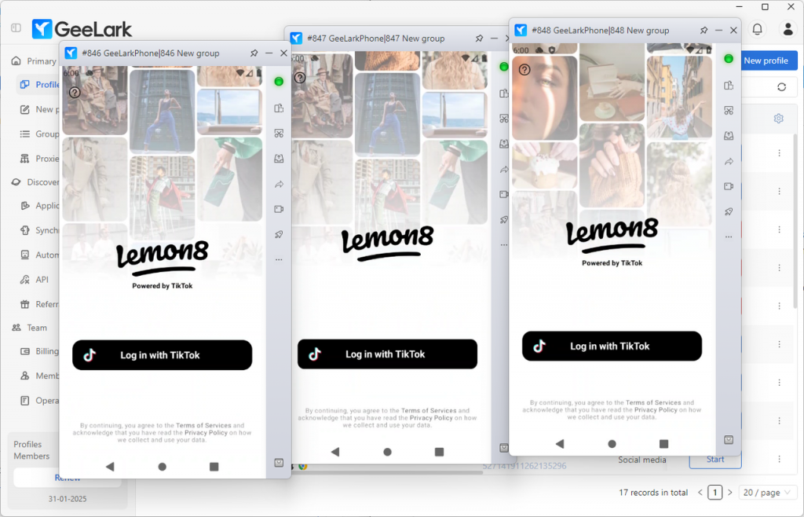Open Privacy Policy link in #846 phone
Screen dimensions: 804x517
click(x=206, y=433)
